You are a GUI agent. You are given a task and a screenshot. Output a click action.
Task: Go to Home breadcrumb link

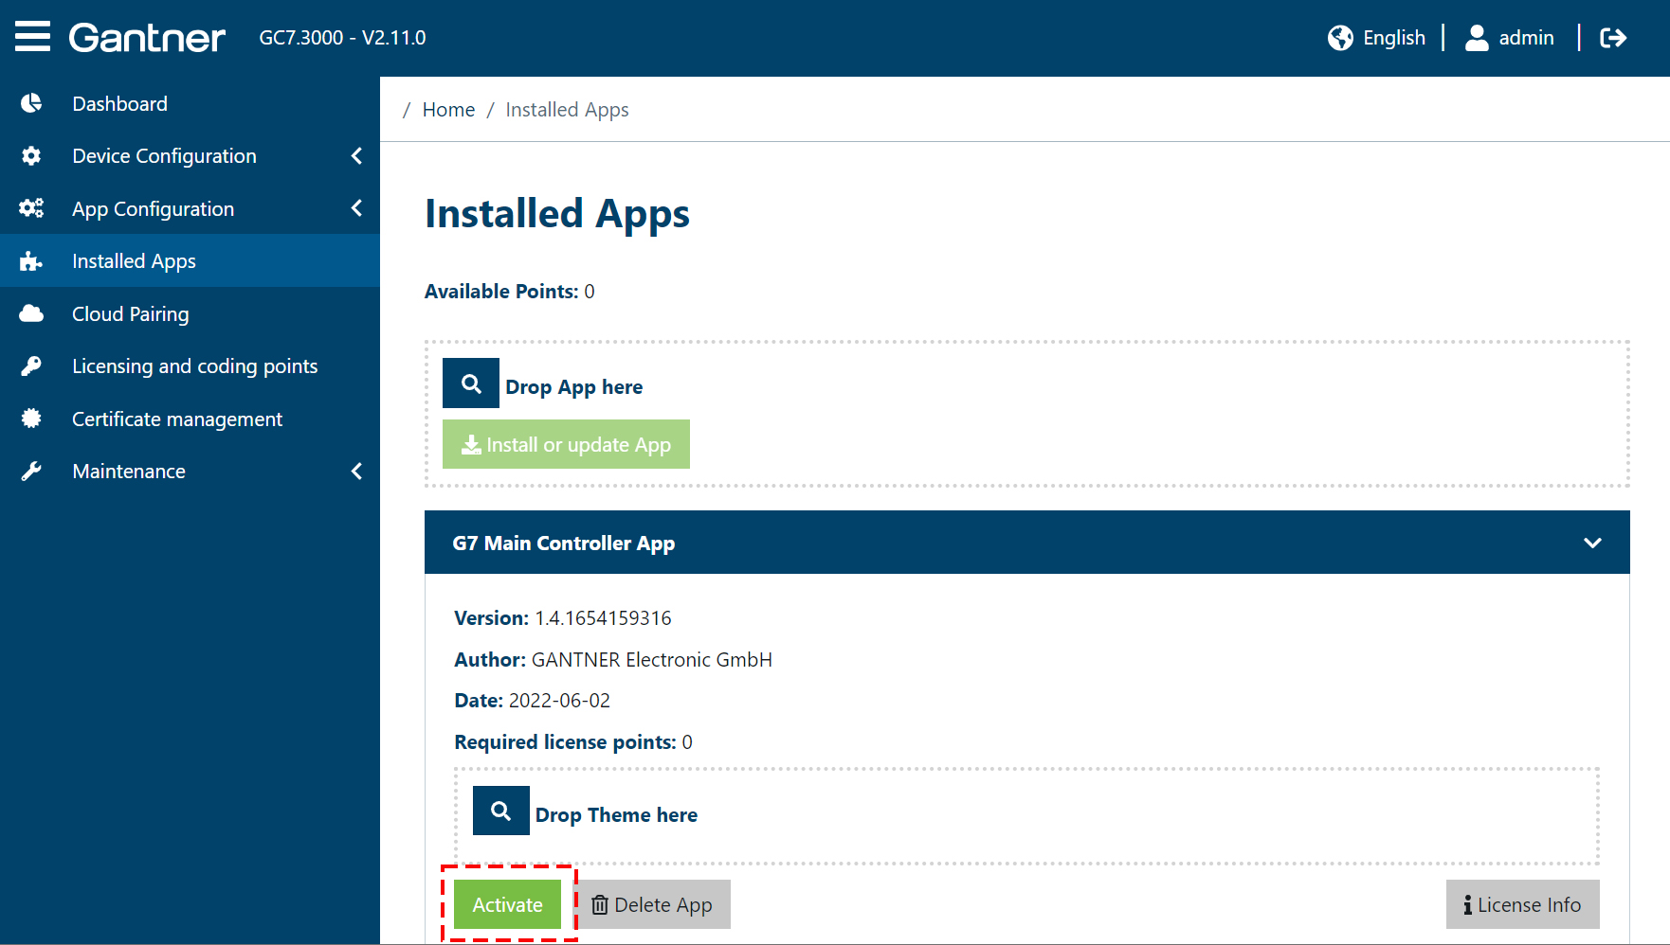pos(448,110)
